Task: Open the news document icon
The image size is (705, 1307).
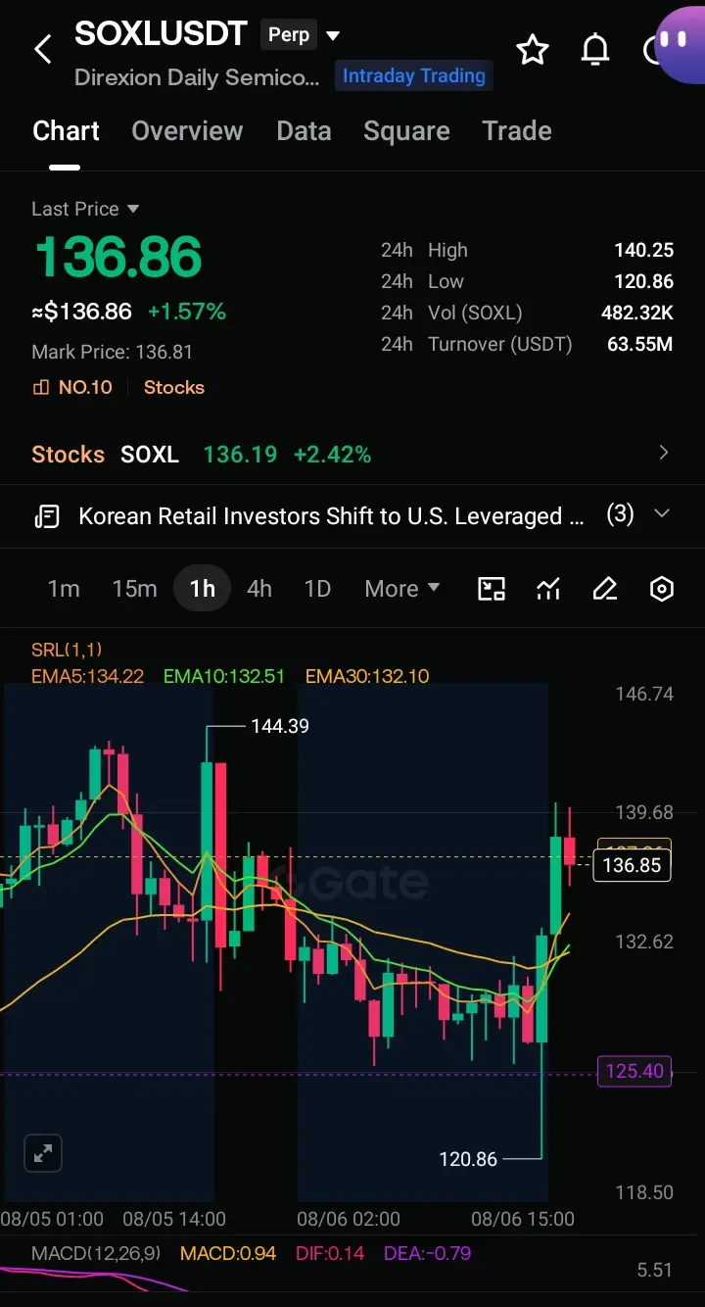Action: pos(47,516)
